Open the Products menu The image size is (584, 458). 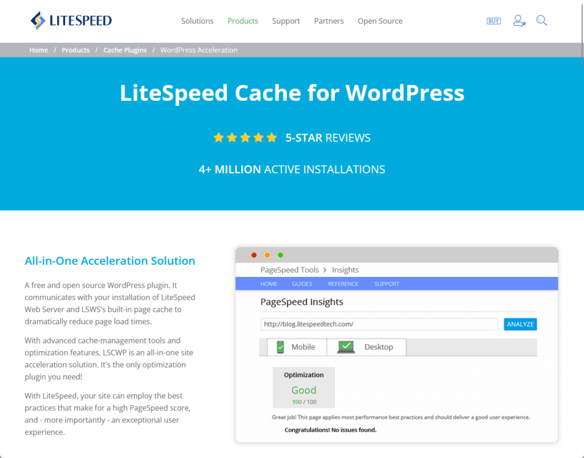point(242,21)
